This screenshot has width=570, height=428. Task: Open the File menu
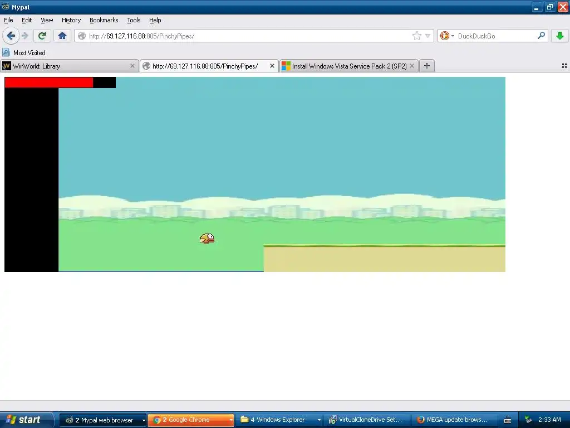click(x=8, y=20)
